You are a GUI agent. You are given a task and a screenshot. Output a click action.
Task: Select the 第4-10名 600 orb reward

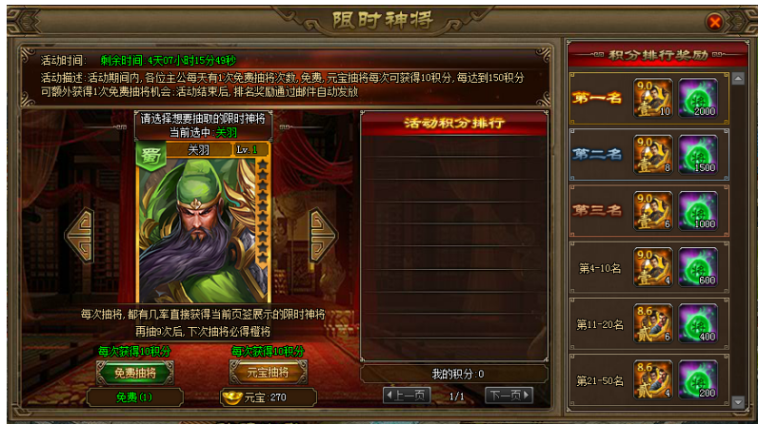[x=698, y=267]
